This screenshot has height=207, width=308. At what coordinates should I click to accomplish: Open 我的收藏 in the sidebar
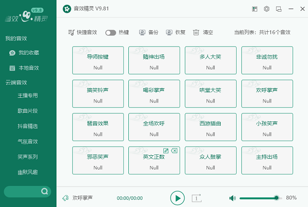[x=28, y=52]
